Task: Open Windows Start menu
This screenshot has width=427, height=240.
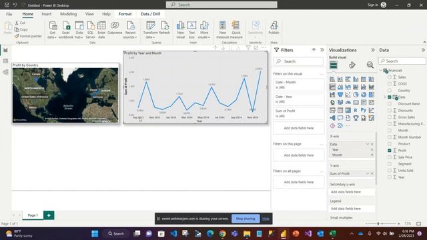Action: tap(95, 234)
